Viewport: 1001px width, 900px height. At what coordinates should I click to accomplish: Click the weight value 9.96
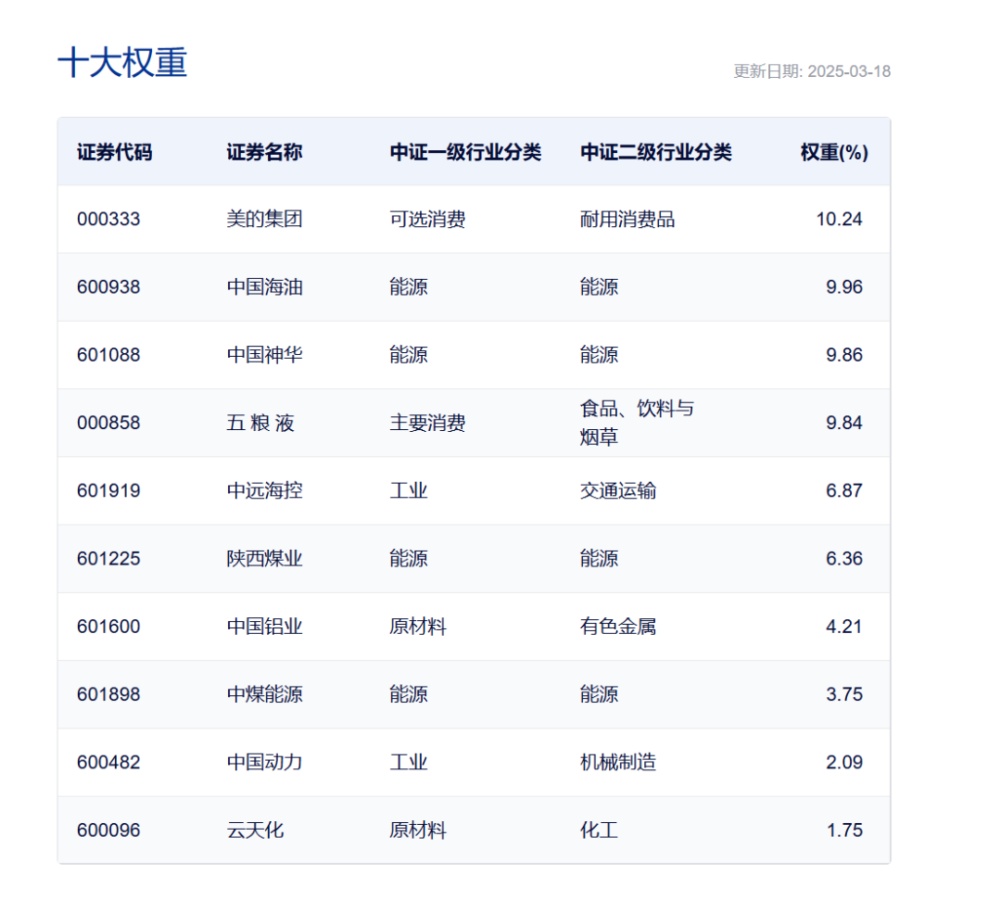tap(844, 286)
